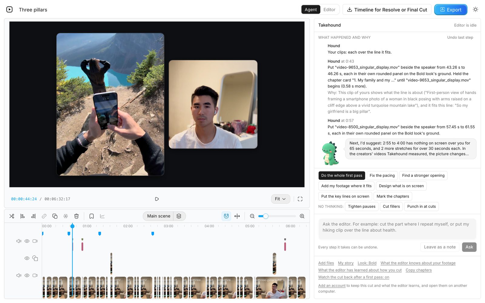This screenshot has width=485, height=303.
Task: Mute the top track speaker icon
Action: coord(19,241)
